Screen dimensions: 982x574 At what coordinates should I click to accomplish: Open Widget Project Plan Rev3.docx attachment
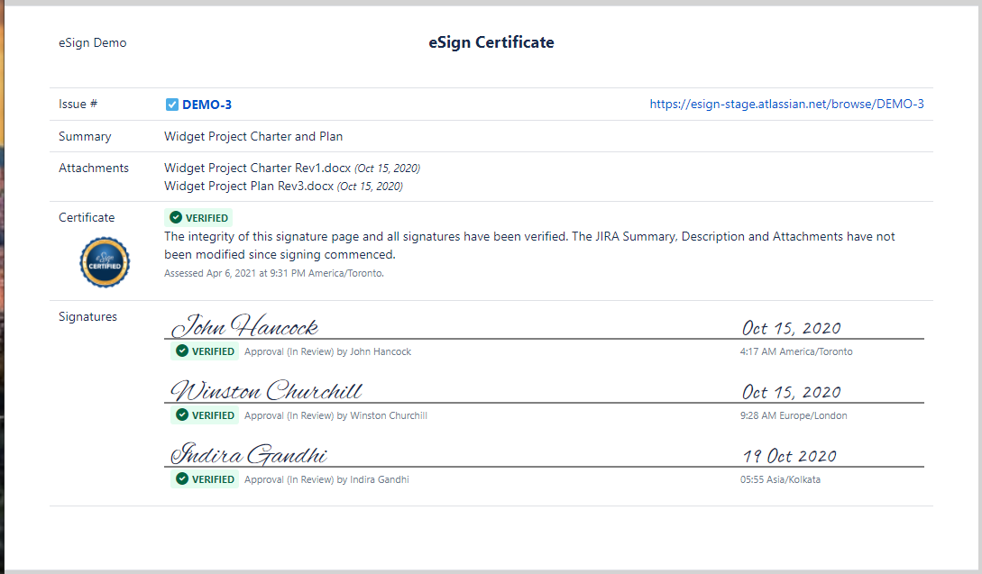249,187
